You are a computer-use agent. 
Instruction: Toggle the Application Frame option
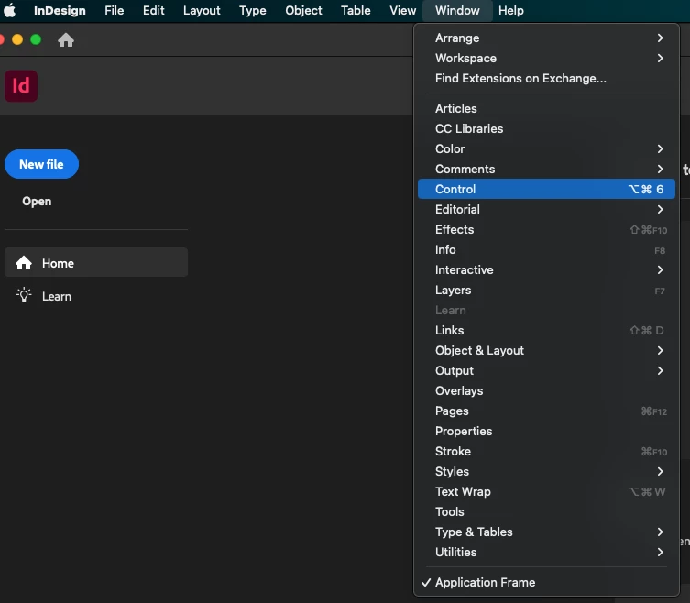(546, 582)
